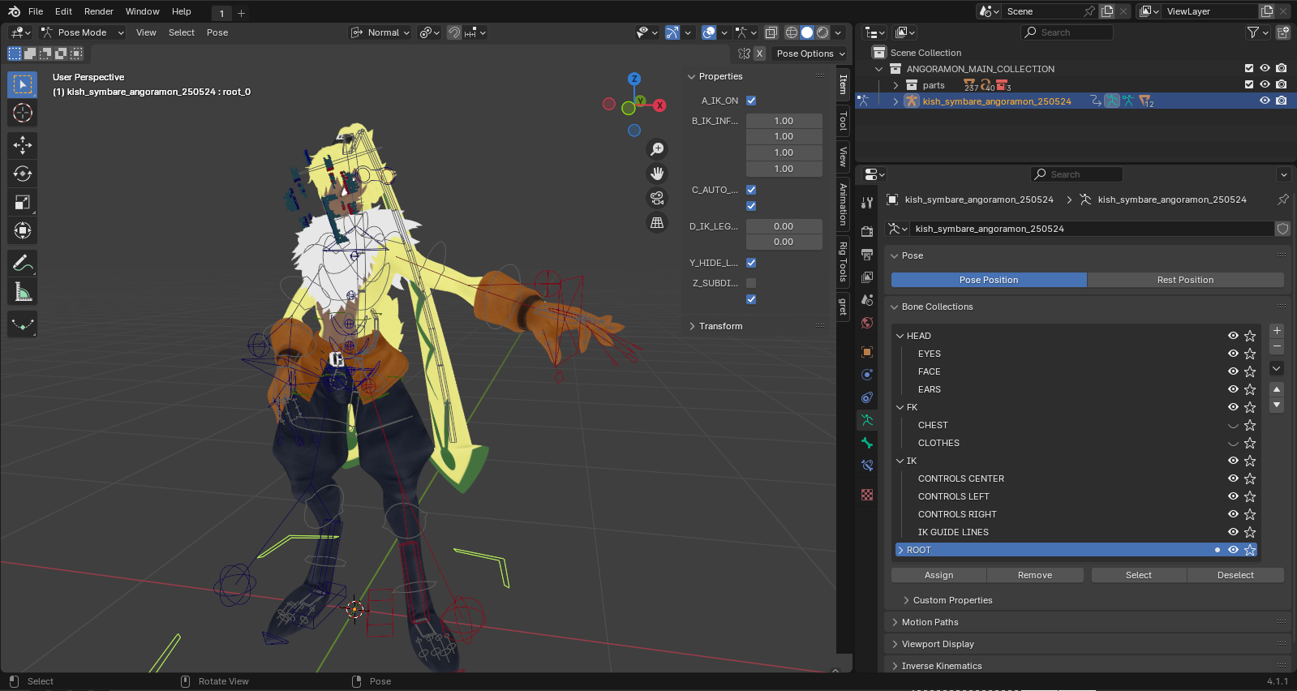This screenshot has width=1297, height=691.
Task: Switch to the Rig Tools sidebar tab
Action: tap(844, 261)
